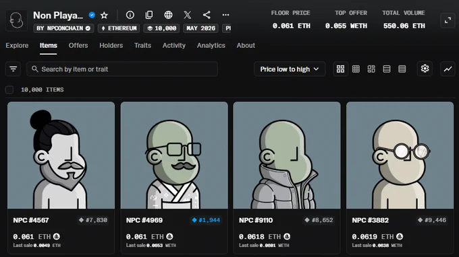Open the NPC #4567 image thumbnail
The width and height of the screenshot is (459, 257).
(61, 155)
